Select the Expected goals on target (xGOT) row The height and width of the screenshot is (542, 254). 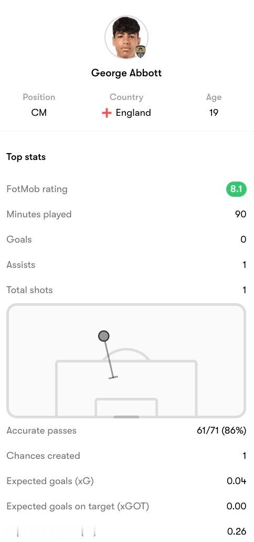126,506
